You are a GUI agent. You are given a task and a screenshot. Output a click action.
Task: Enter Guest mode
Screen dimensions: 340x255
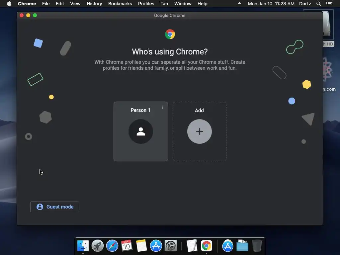coord(55,207)
